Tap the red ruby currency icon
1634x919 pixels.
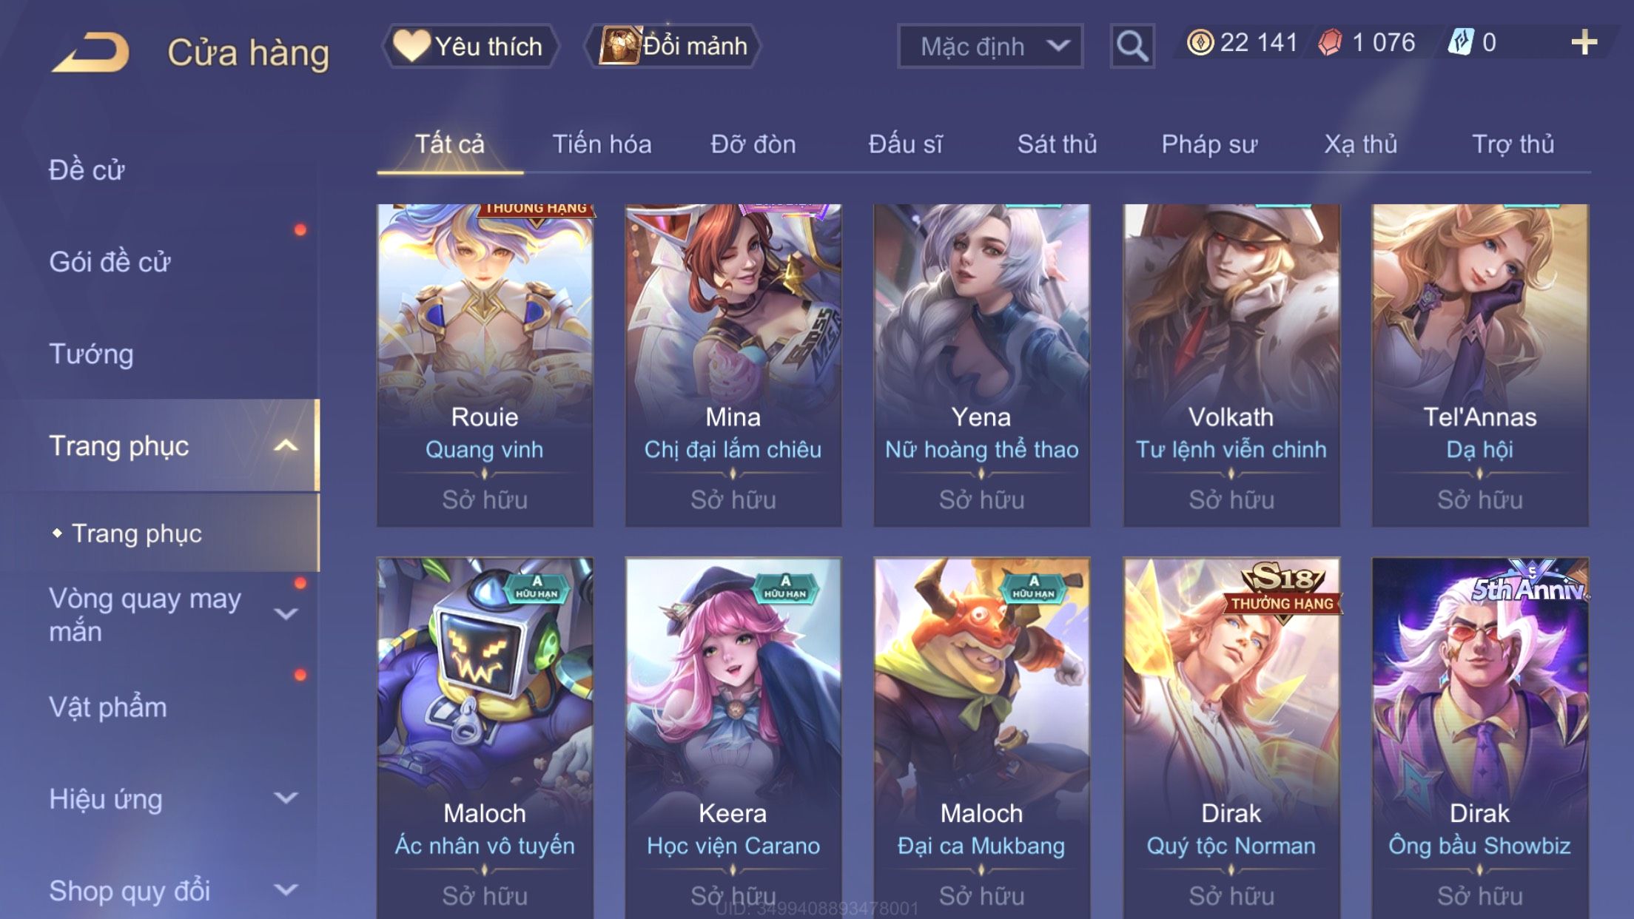(x=1330, y=42)
